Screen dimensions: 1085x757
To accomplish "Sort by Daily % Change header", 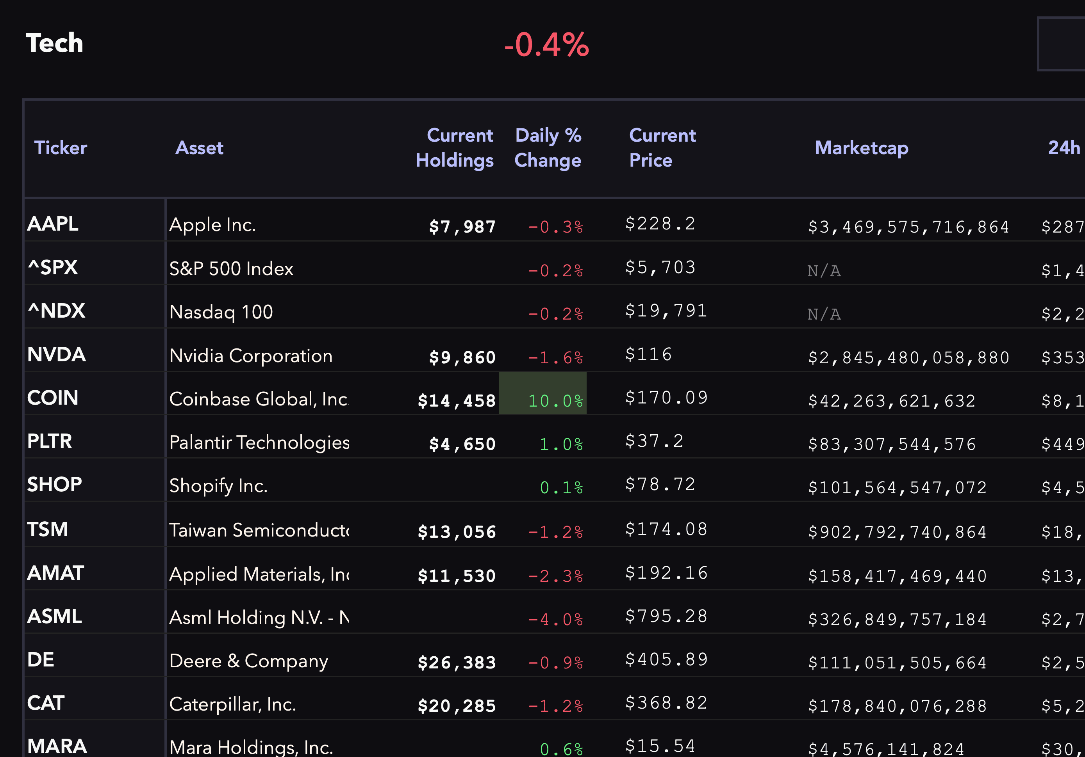I will [x=548, y=148].
